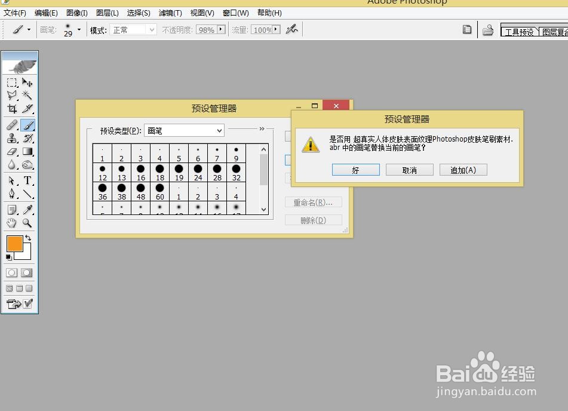Viewport: 568px width, 411px height.
Task: Select the Pen tool
Action: [x=12, y=194]
